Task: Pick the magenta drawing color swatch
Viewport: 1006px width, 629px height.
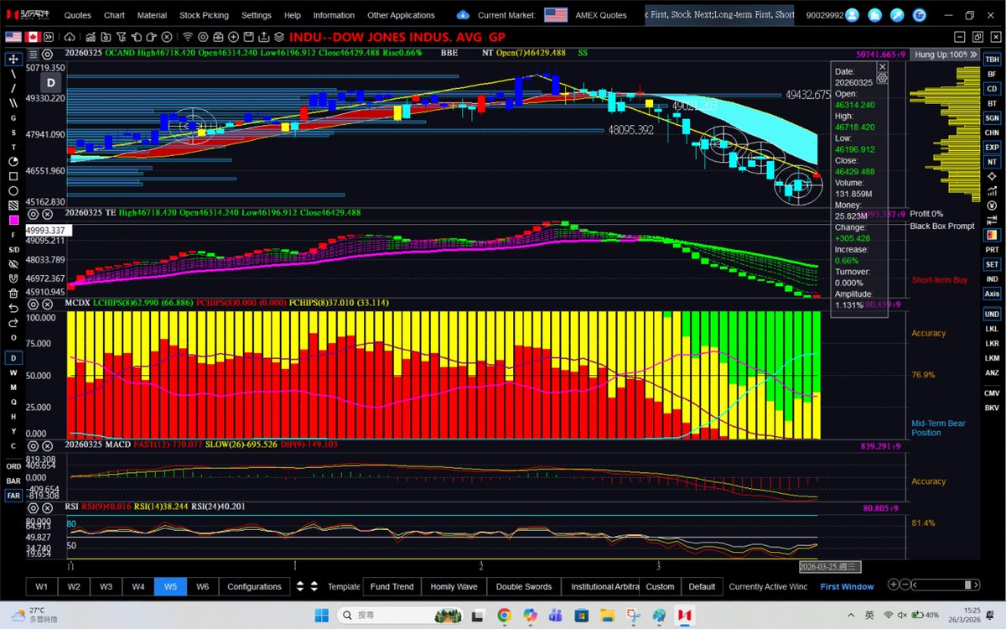Action: pyautogui.click(x=13, y=220)
